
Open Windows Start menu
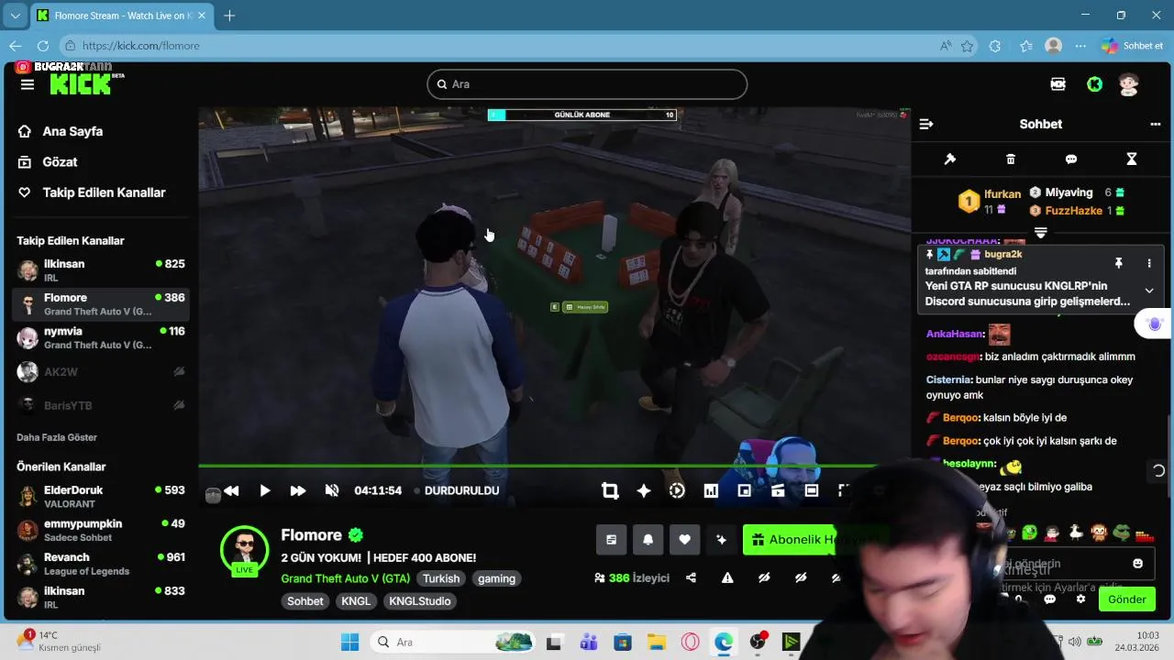click(x=349, y=643)
